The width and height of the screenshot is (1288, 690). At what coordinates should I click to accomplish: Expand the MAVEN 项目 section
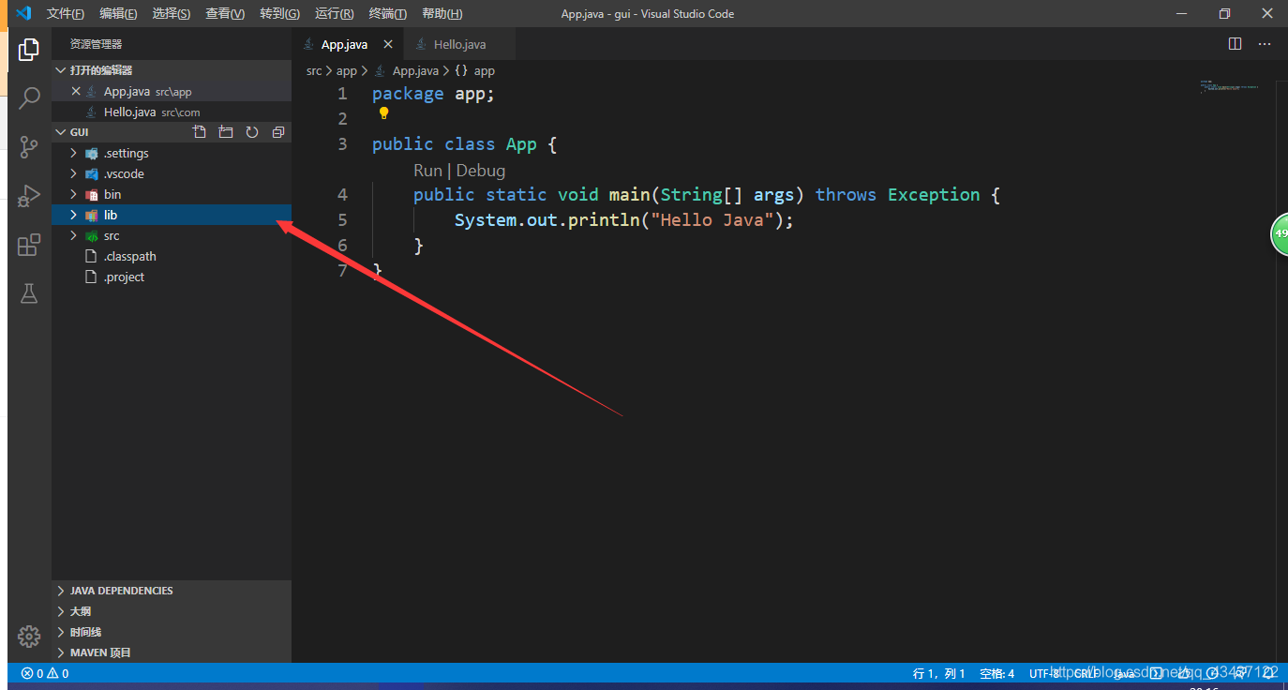coord(172,652)
